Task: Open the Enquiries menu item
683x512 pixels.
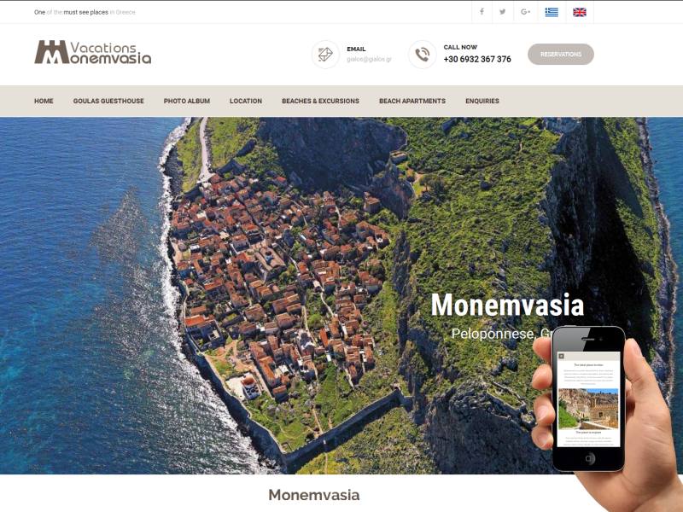Action: click(482, 101)
